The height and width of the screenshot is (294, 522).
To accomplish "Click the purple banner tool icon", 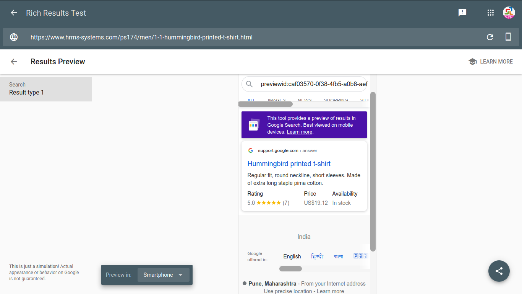I will [254, 125].
